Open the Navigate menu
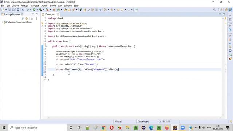This screenshot has width=233, height=131. 35,6
